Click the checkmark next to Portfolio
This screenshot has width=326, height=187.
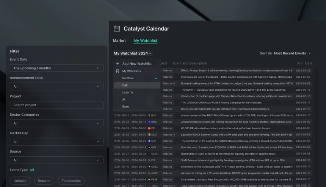(x=156, y=78)
